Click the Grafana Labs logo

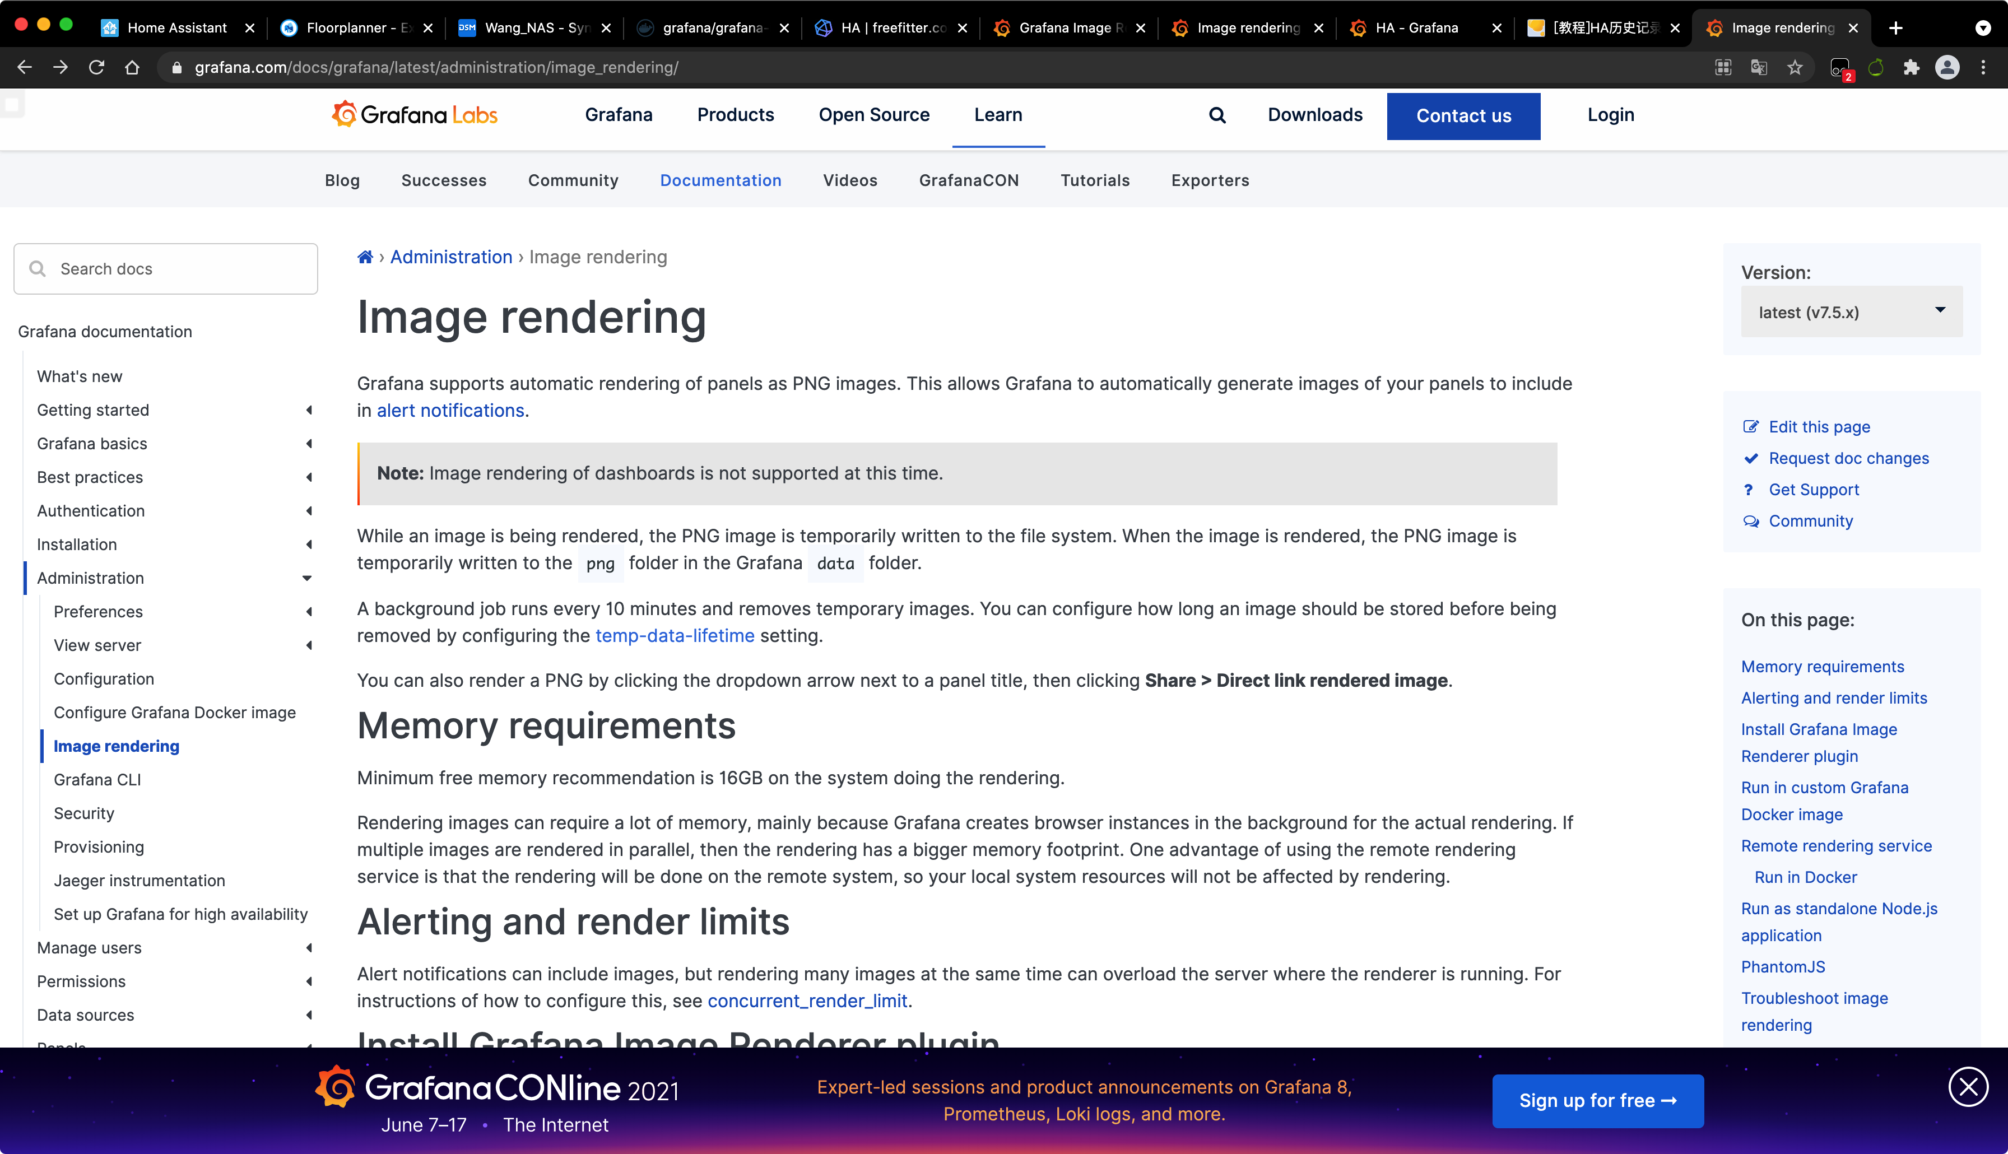point(415,115)
